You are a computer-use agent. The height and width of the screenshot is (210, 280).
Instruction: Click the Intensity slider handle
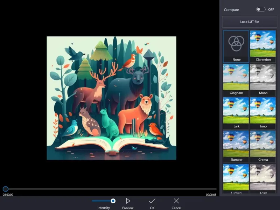coord(113,201)
